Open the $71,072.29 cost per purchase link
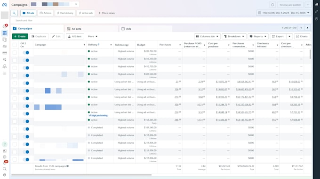This screenshot has height=179, width=320. pyautogui.click(x=222, y=82)
